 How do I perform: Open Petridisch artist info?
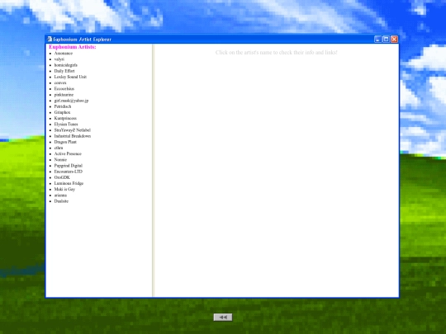(63, 106)
